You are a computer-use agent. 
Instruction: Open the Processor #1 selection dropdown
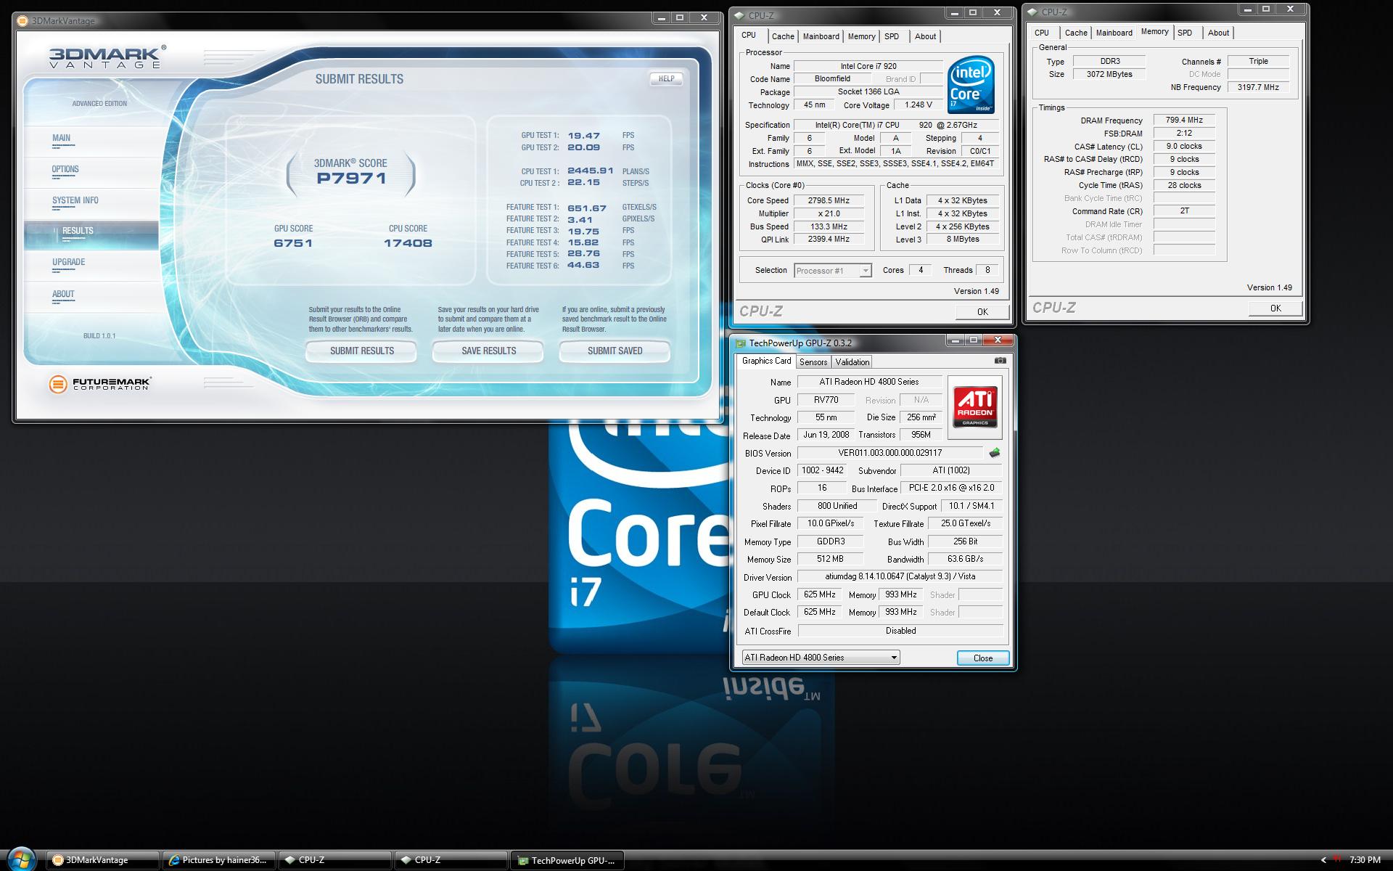(x=832, y=271)
